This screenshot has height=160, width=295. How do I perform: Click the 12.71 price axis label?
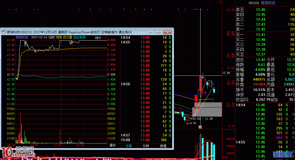pos(11,75)
